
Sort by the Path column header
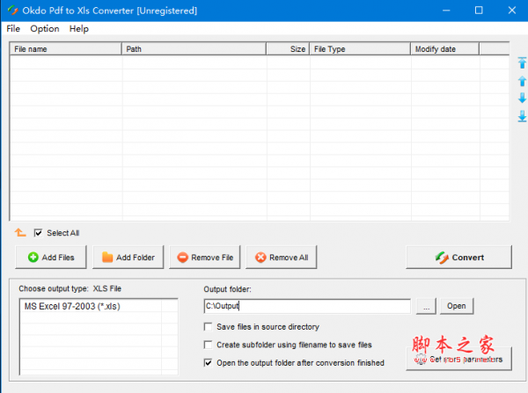click(x=194, y=49)
